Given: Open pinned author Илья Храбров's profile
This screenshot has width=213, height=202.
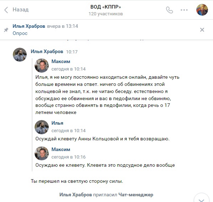Looking at the screenshot, I should point(29,26).
